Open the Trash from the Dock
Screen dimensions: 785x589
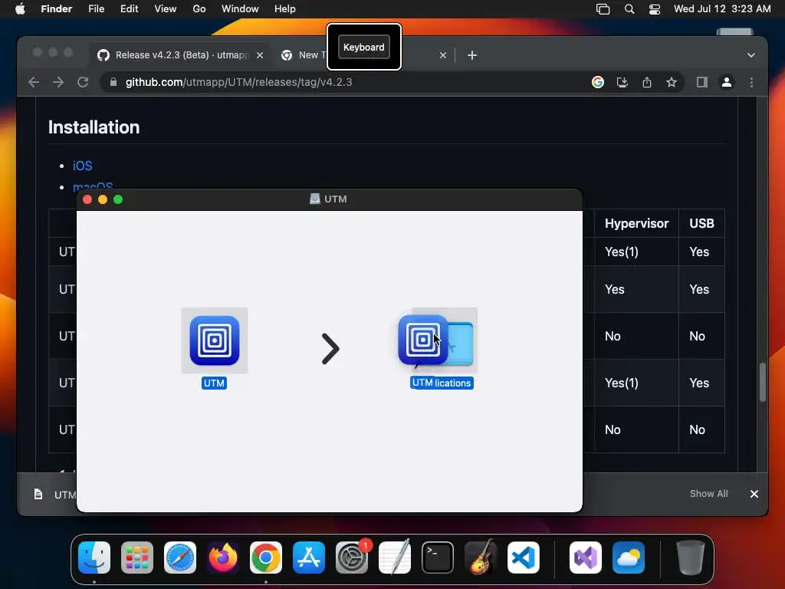pos(691,558)
